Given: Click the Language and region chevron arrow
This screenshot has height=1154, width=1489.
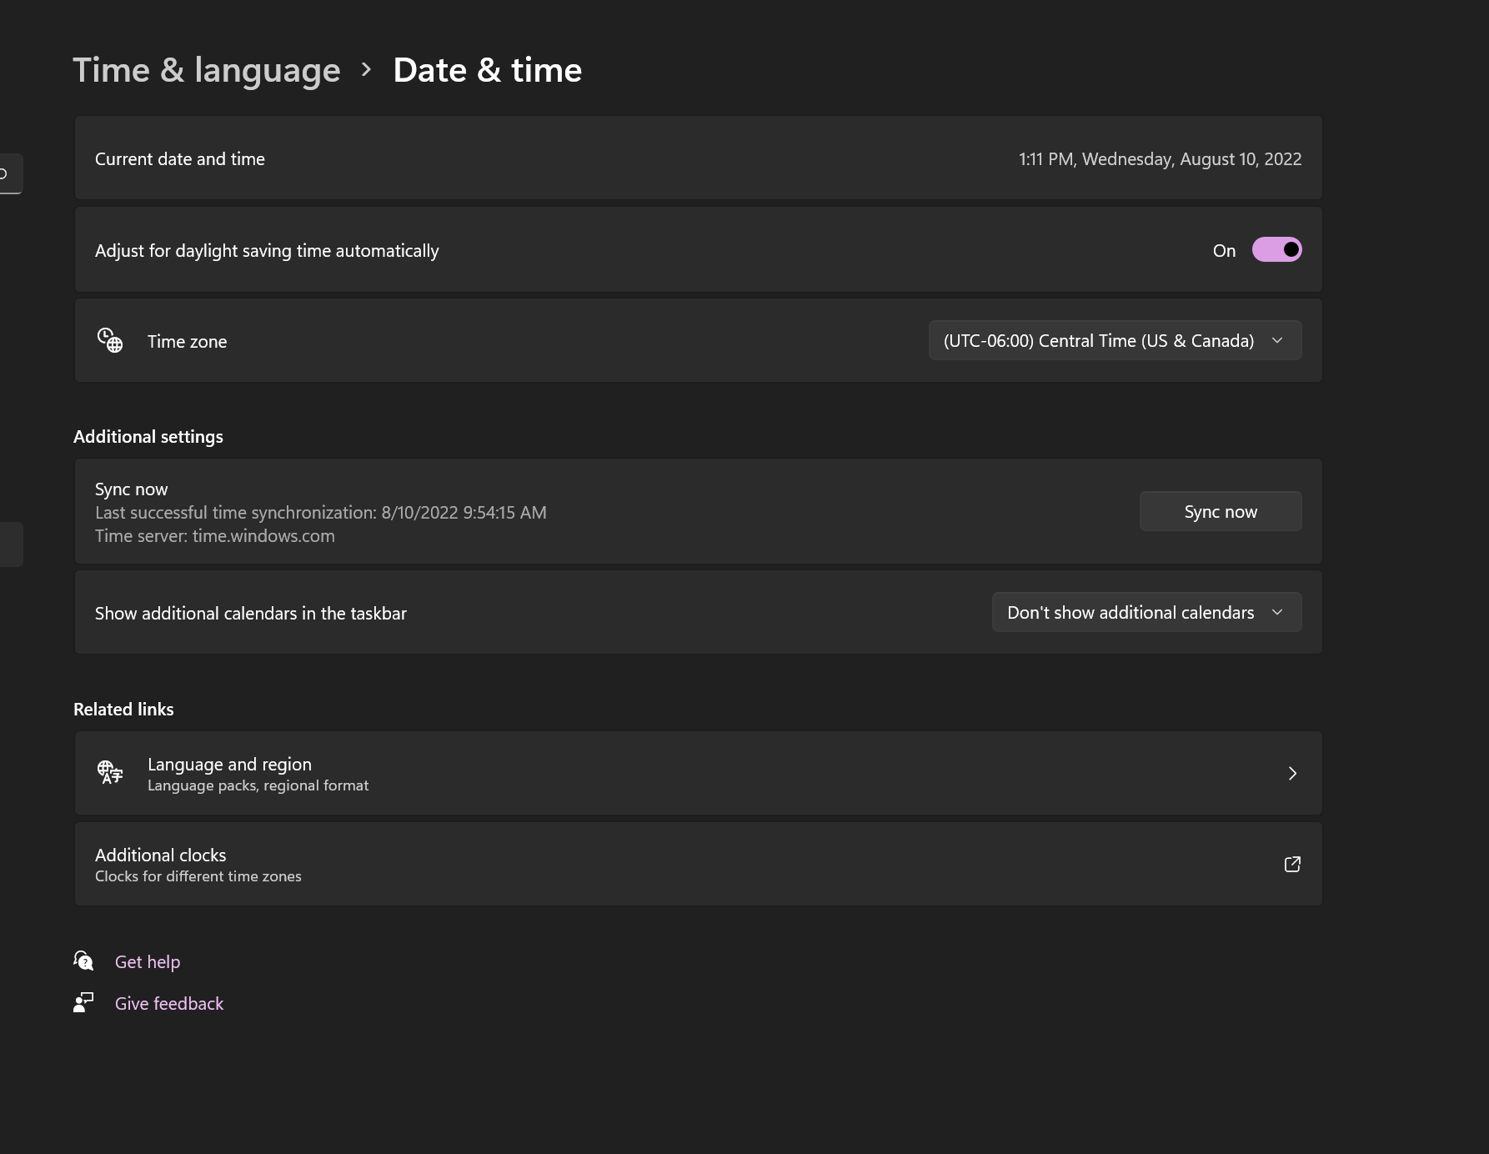Looking at the screenshot, I should pyautogui.click(x=1292, y=773).
